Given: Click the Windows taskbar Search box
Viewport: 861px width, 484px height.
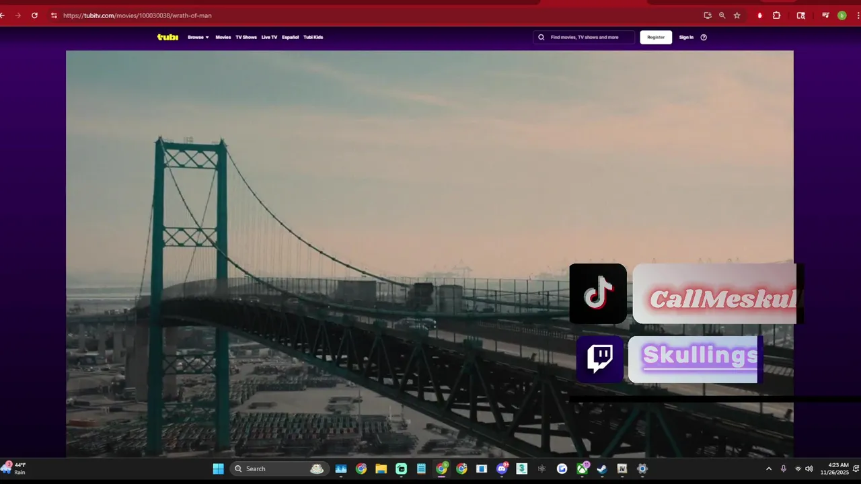Looking at the screenshot, I should (x=279, y=469).
